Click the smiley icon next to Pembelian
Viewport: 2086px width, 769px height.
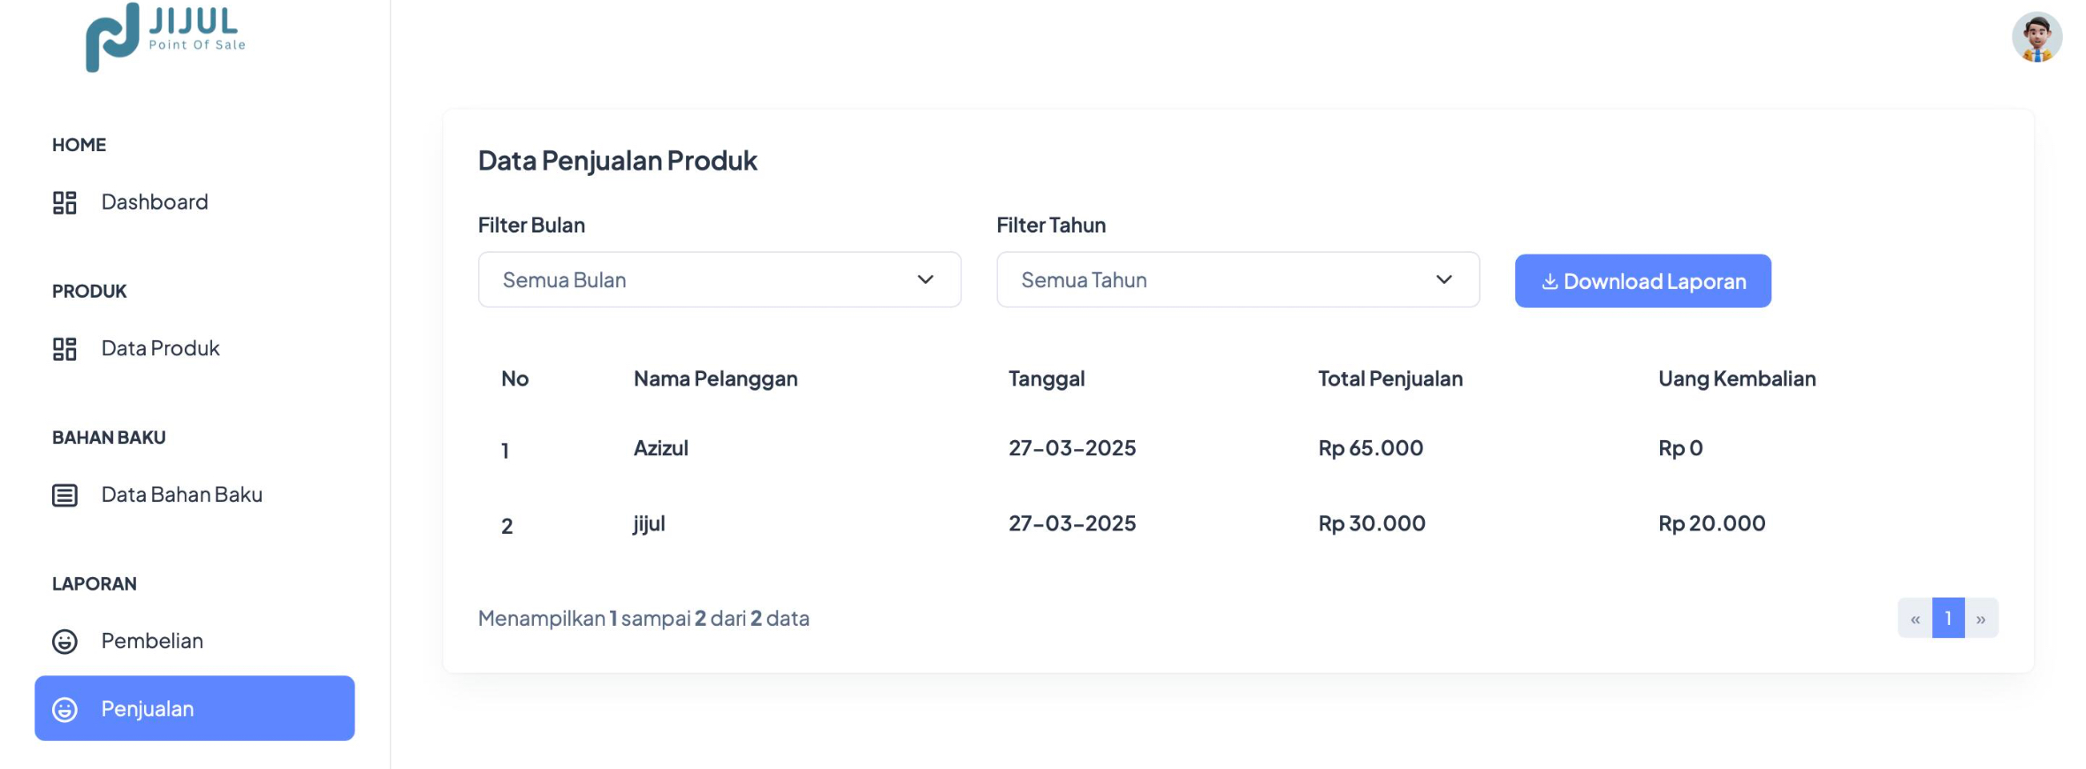click(x=65, y=641)
